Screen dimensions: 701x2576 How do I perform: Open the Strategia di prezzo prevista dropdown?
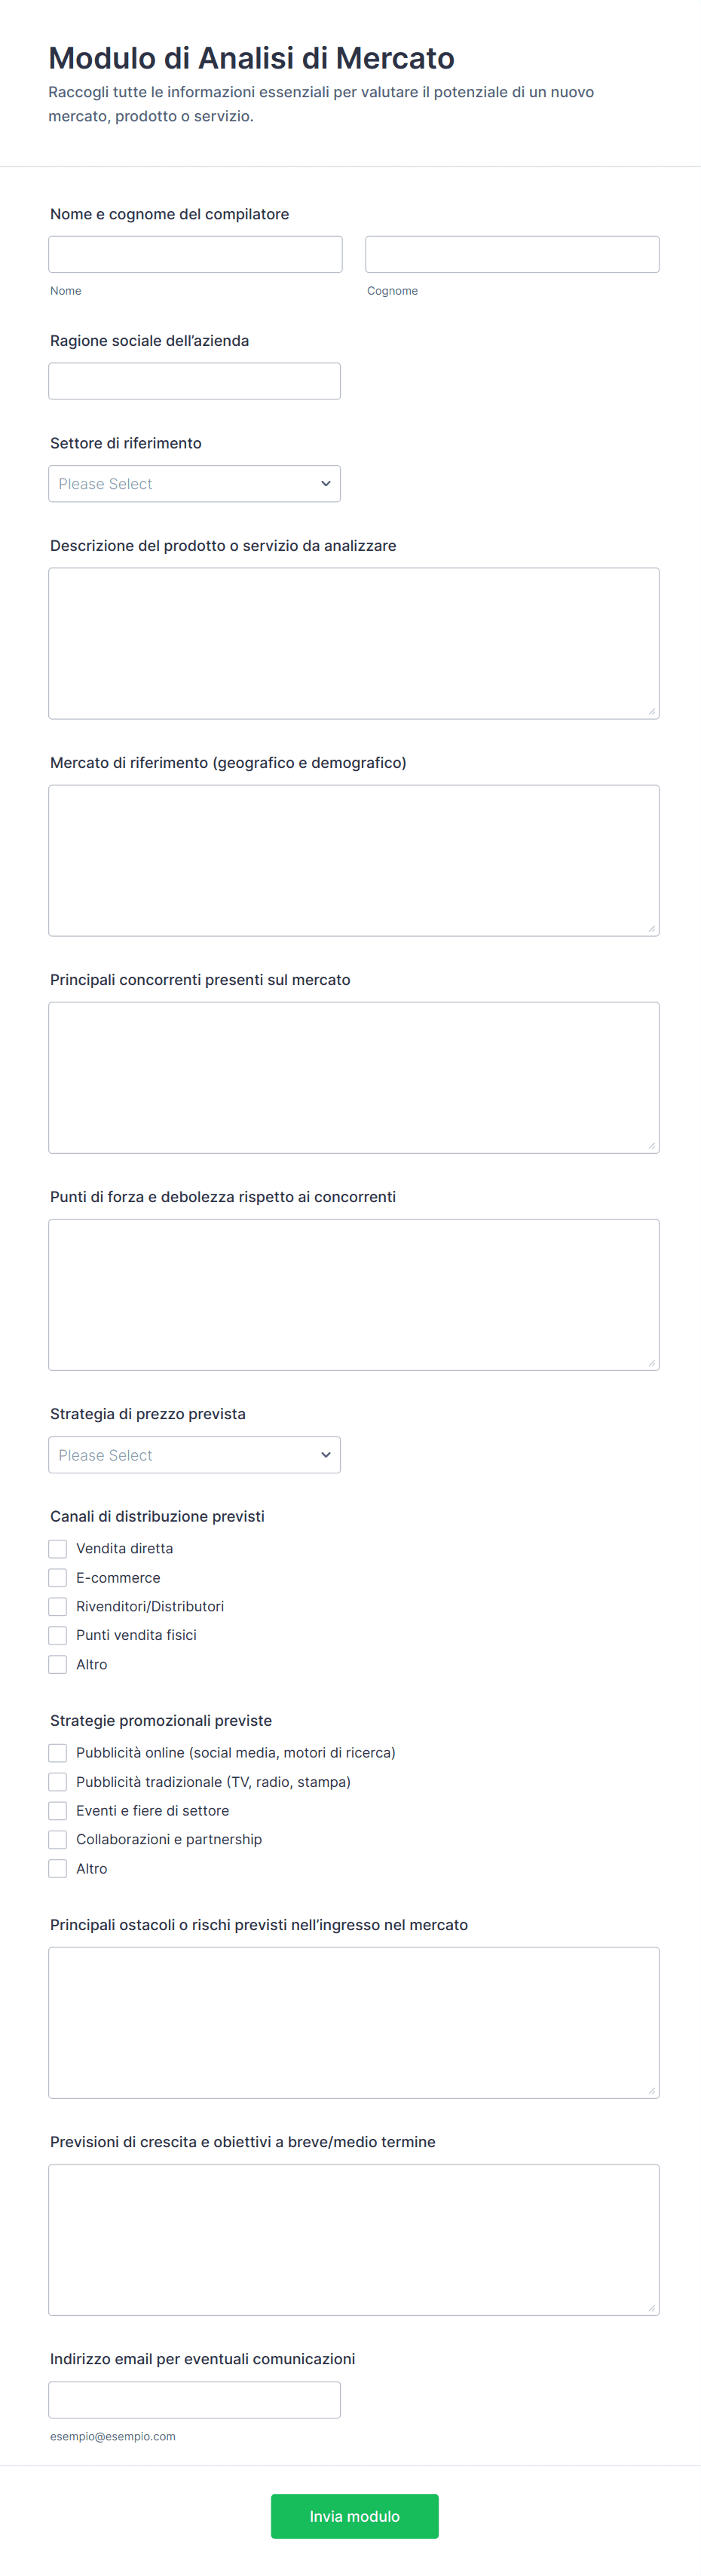tap(194, 1455)
